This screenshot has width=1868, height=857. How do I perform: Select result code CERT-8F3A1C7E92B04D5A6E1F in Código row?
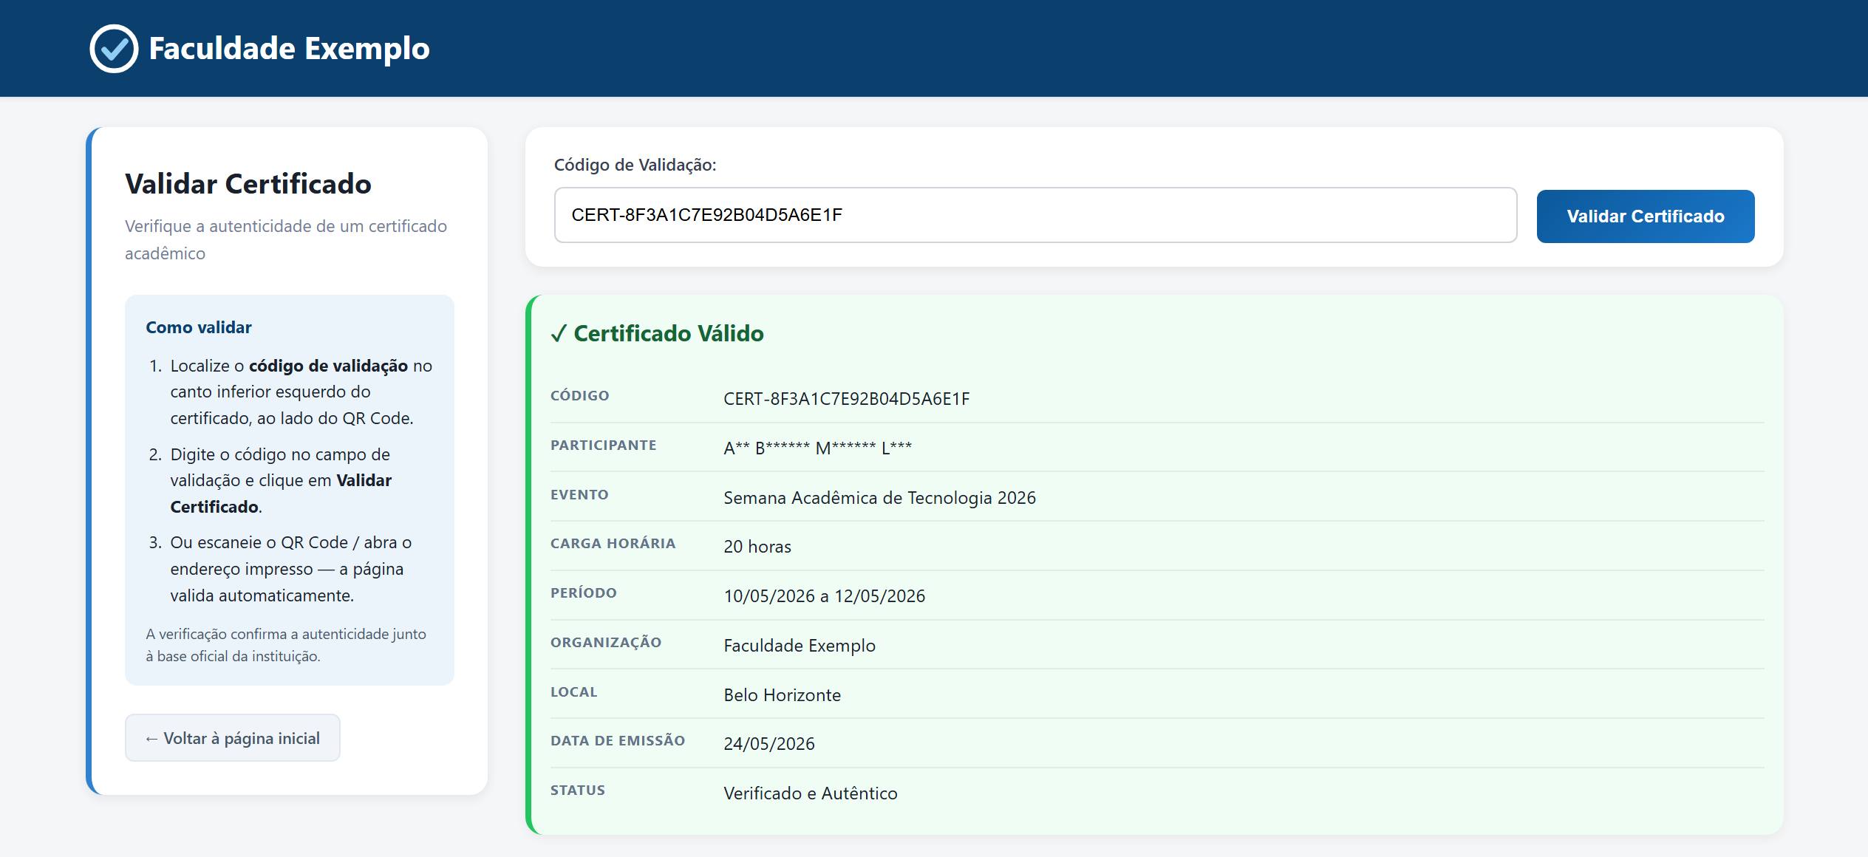(847, 399)
